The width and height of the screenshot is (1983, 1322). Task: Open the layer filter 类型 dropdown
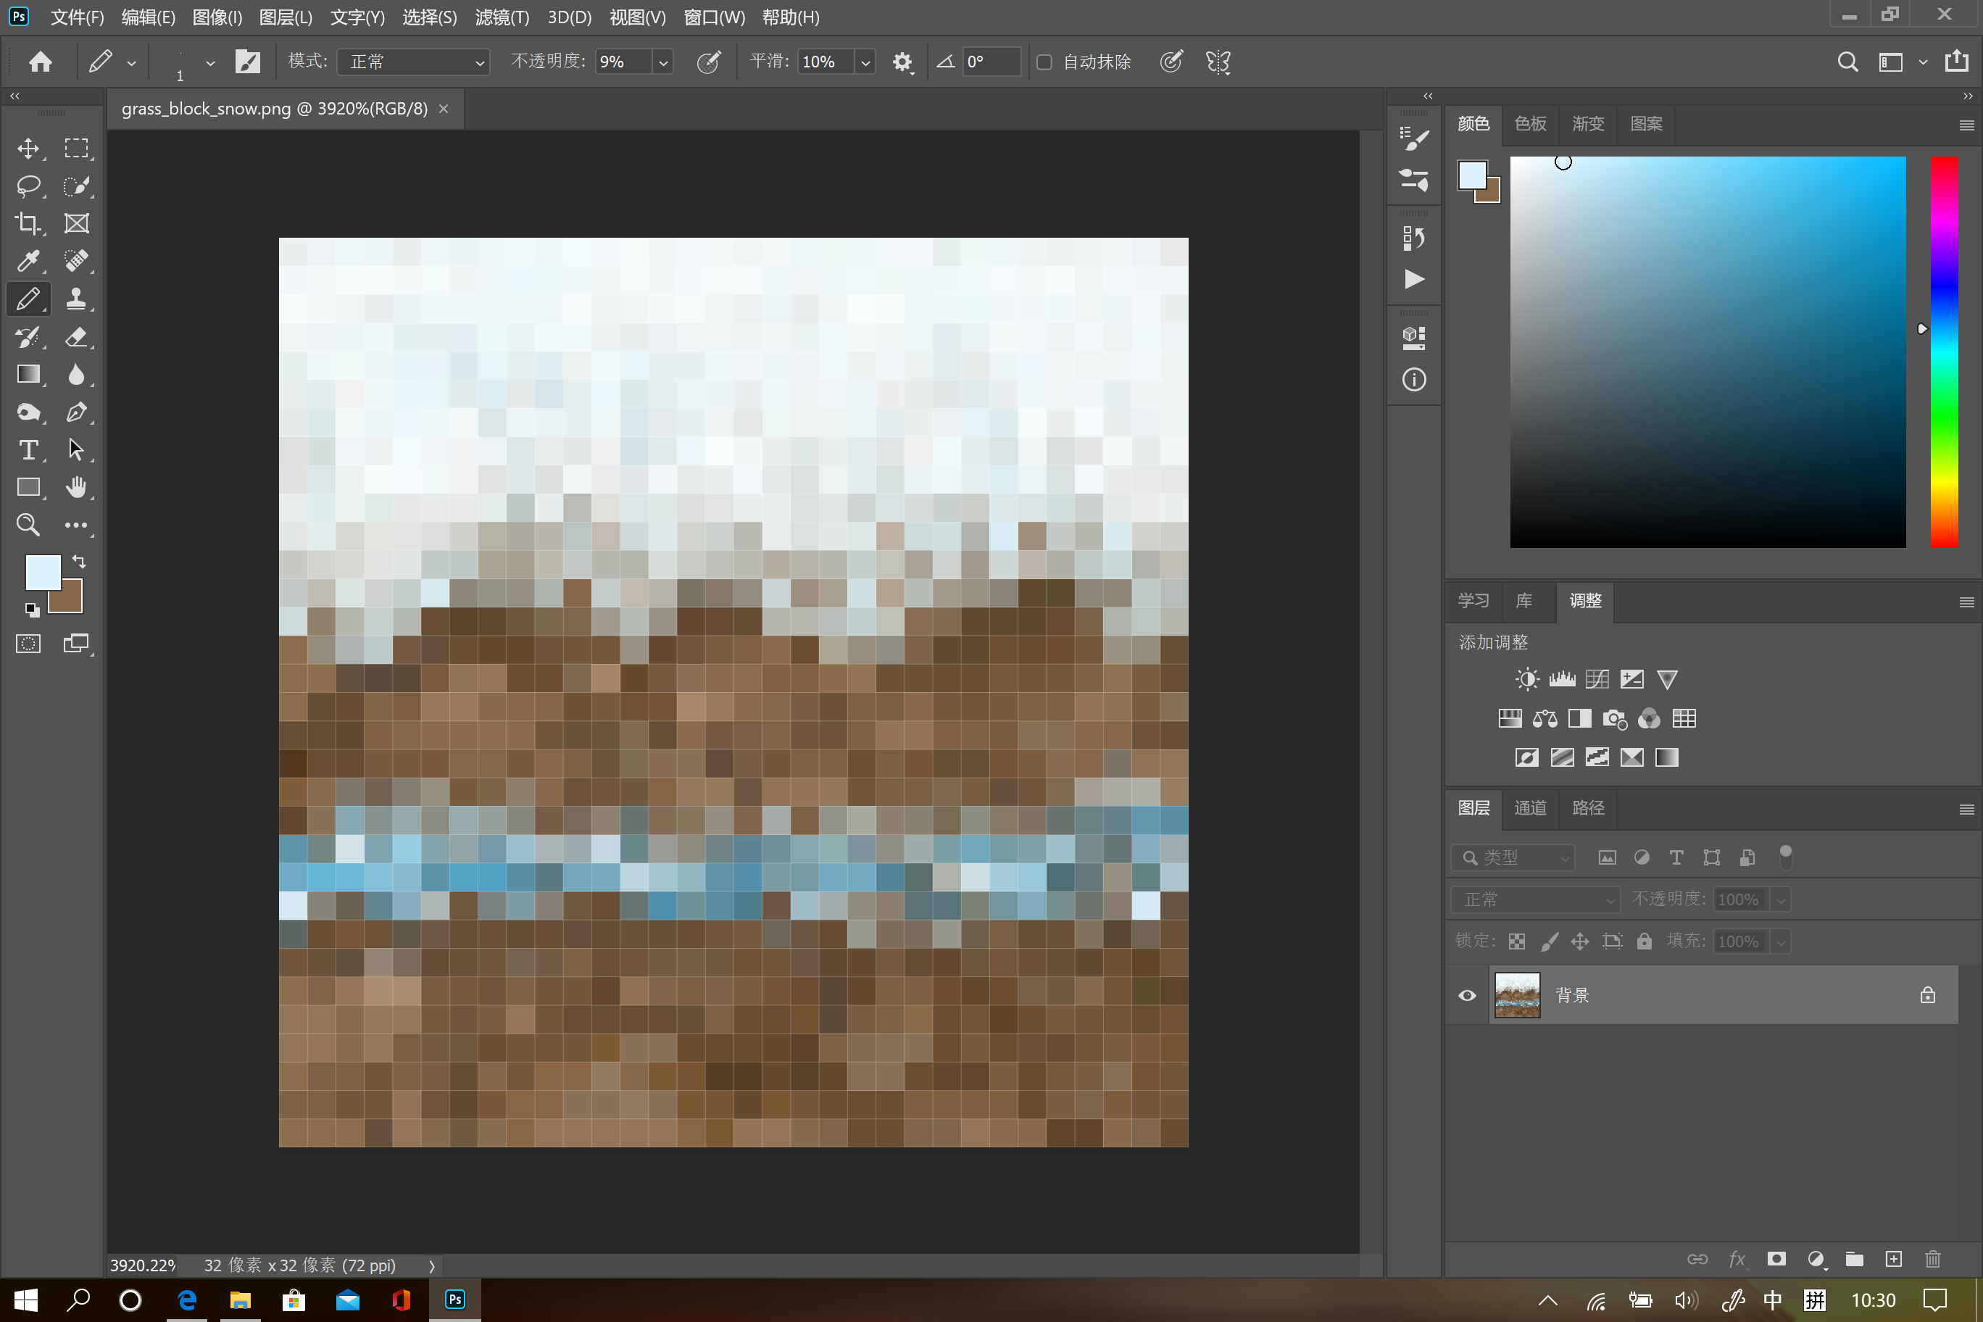tap(1513, 857)
